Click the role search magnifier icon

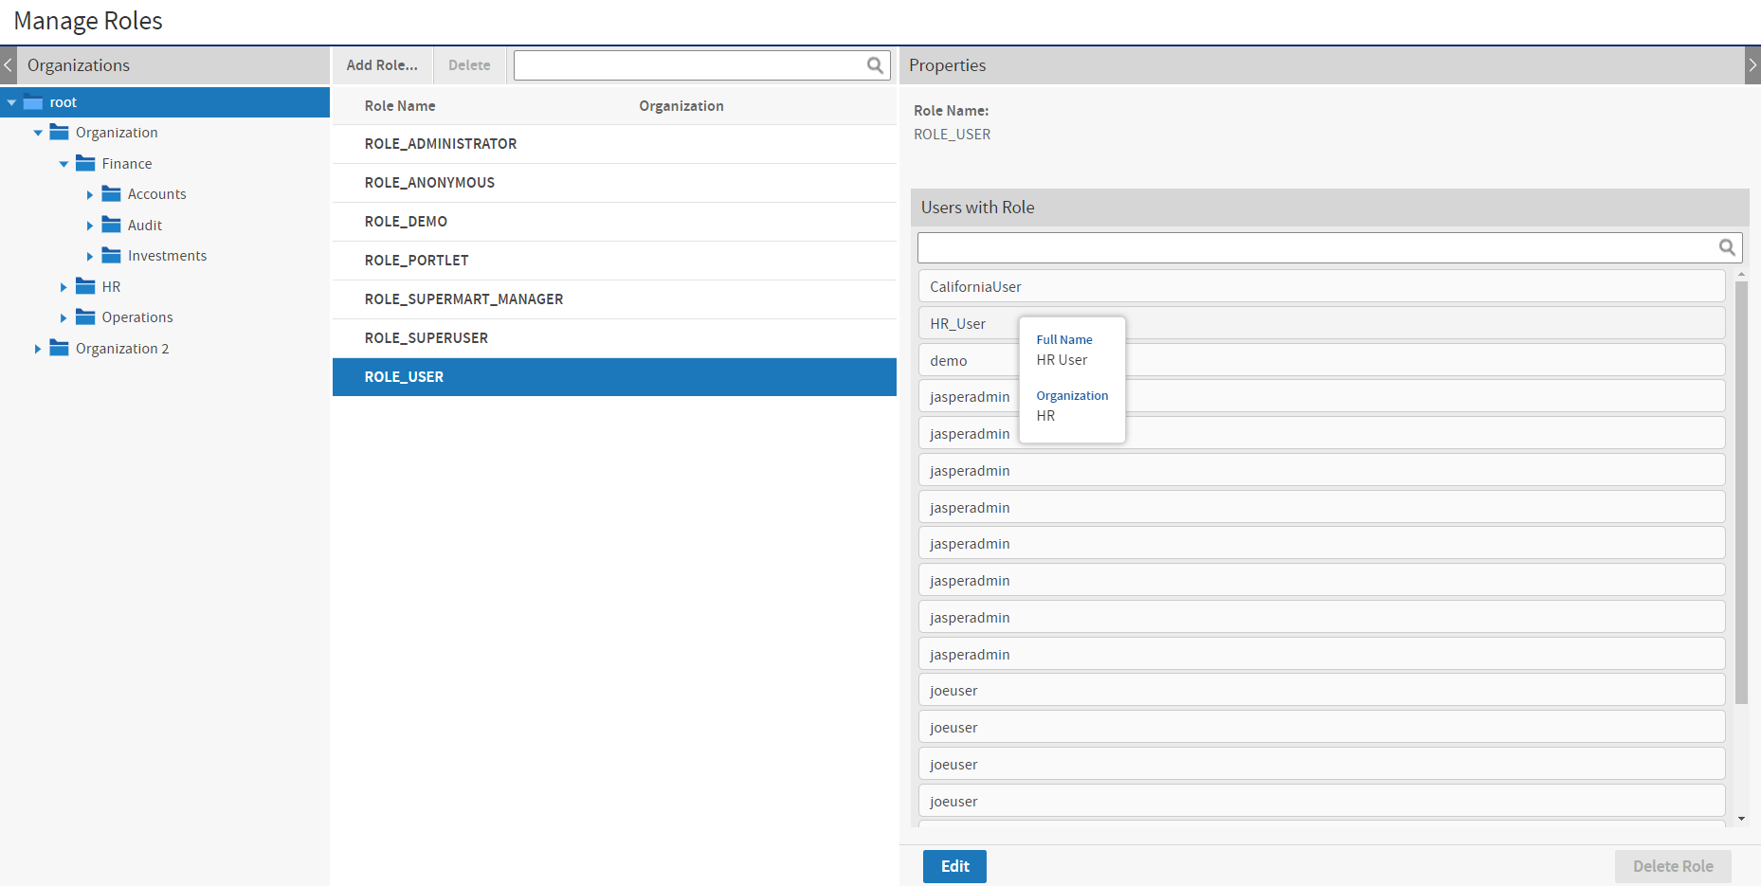[875, 65]
